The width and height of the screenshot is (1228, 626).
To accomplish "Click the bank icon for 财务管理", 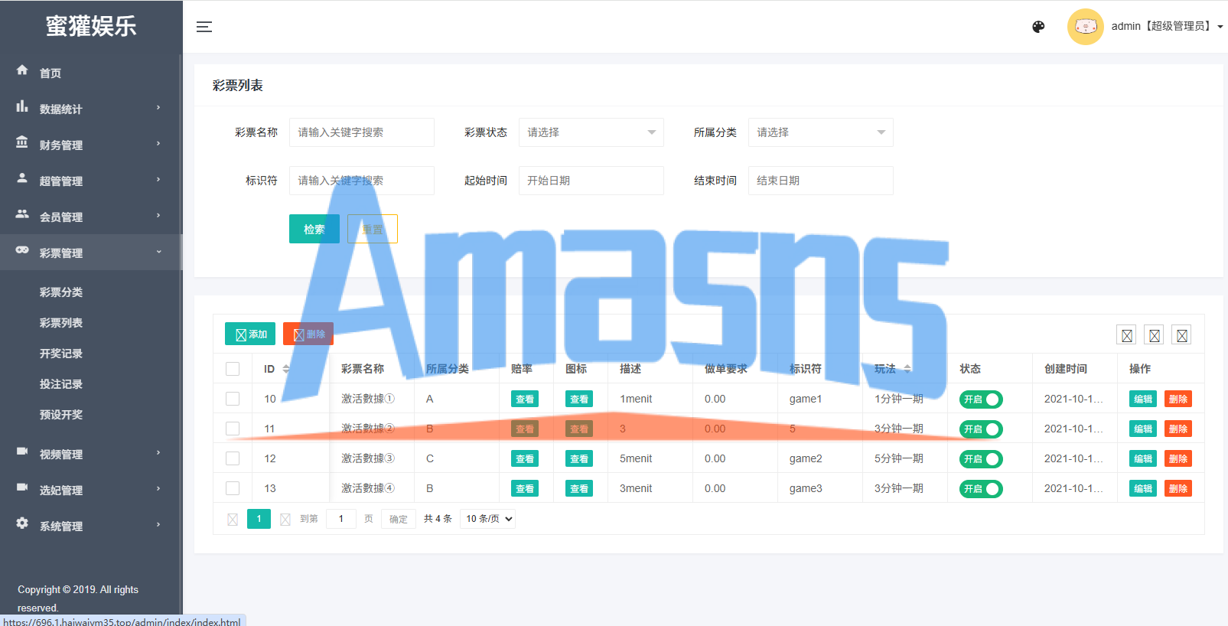I will (22, 142).
